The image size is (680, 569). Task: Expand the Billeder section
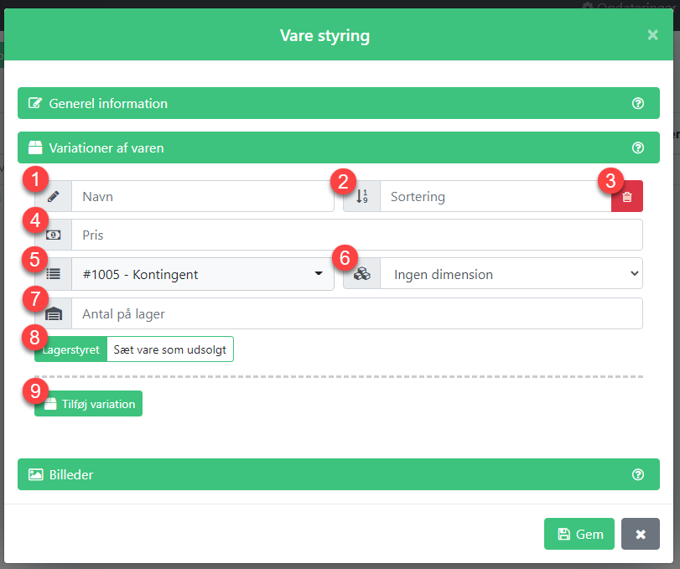click(338, 474)
